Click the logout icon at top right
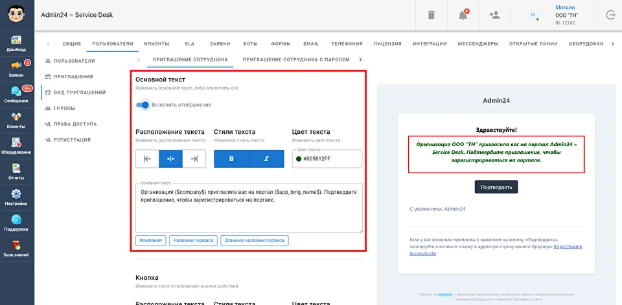 [609, 16]
